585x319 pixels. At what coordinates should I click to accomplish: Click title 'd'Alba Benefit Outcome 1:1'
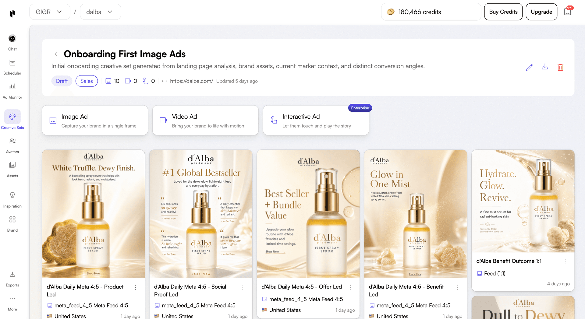509,261
